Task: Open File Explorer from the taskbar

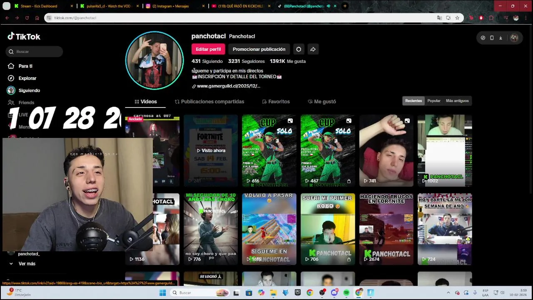Action: (273, 293)
